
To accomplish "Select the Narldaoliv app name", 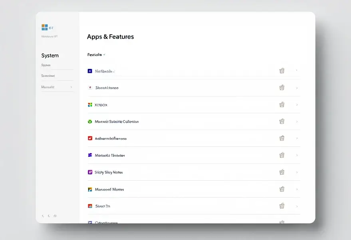I will click(105, 71).
